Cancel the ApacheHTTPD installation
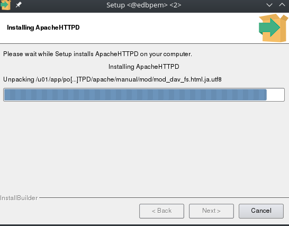This screenshot has width=289, height=226. tap(261, 211)
